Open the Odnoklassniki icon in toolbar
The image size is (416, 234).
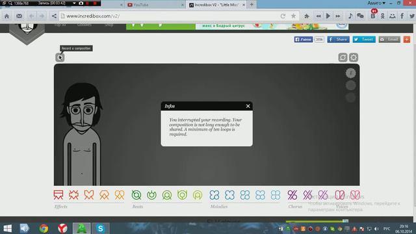(x=383, y=16)
